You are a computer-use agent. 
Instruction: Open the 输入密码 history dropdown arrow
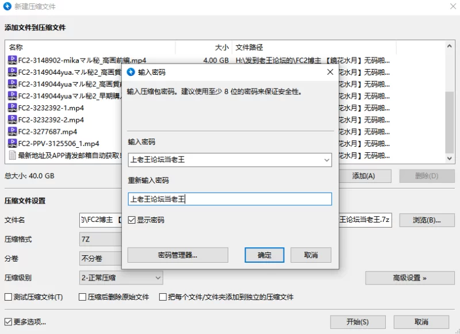point(327,160)
